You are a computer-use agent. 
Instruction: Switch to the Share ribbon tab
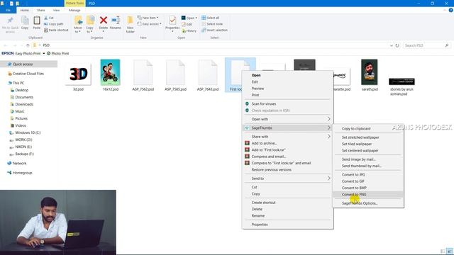pos(41,10)
